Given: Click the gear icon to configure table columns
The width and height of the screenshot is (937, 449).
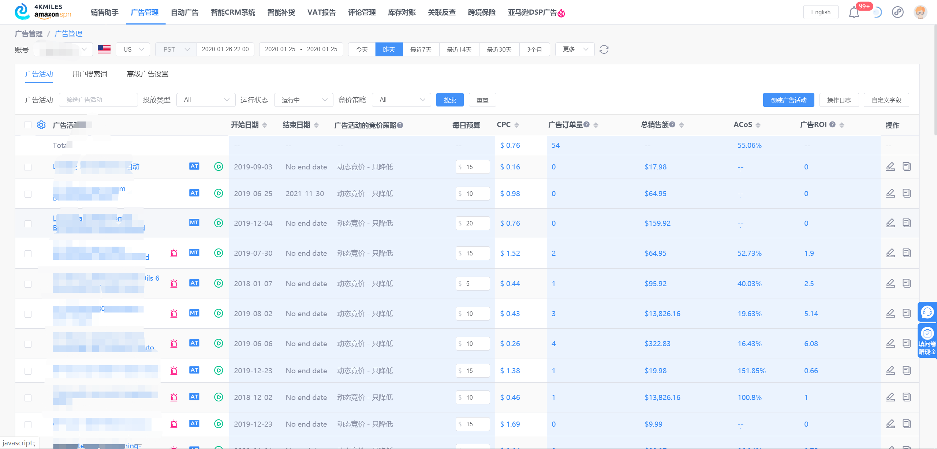Looking at the screenshot, I should pos(41,124).
